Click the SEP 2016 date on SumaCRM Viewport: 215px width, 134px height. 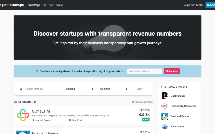click(x=144, y=110)
